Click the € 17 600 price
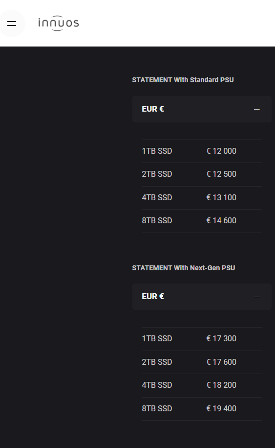 pos(221,362)
